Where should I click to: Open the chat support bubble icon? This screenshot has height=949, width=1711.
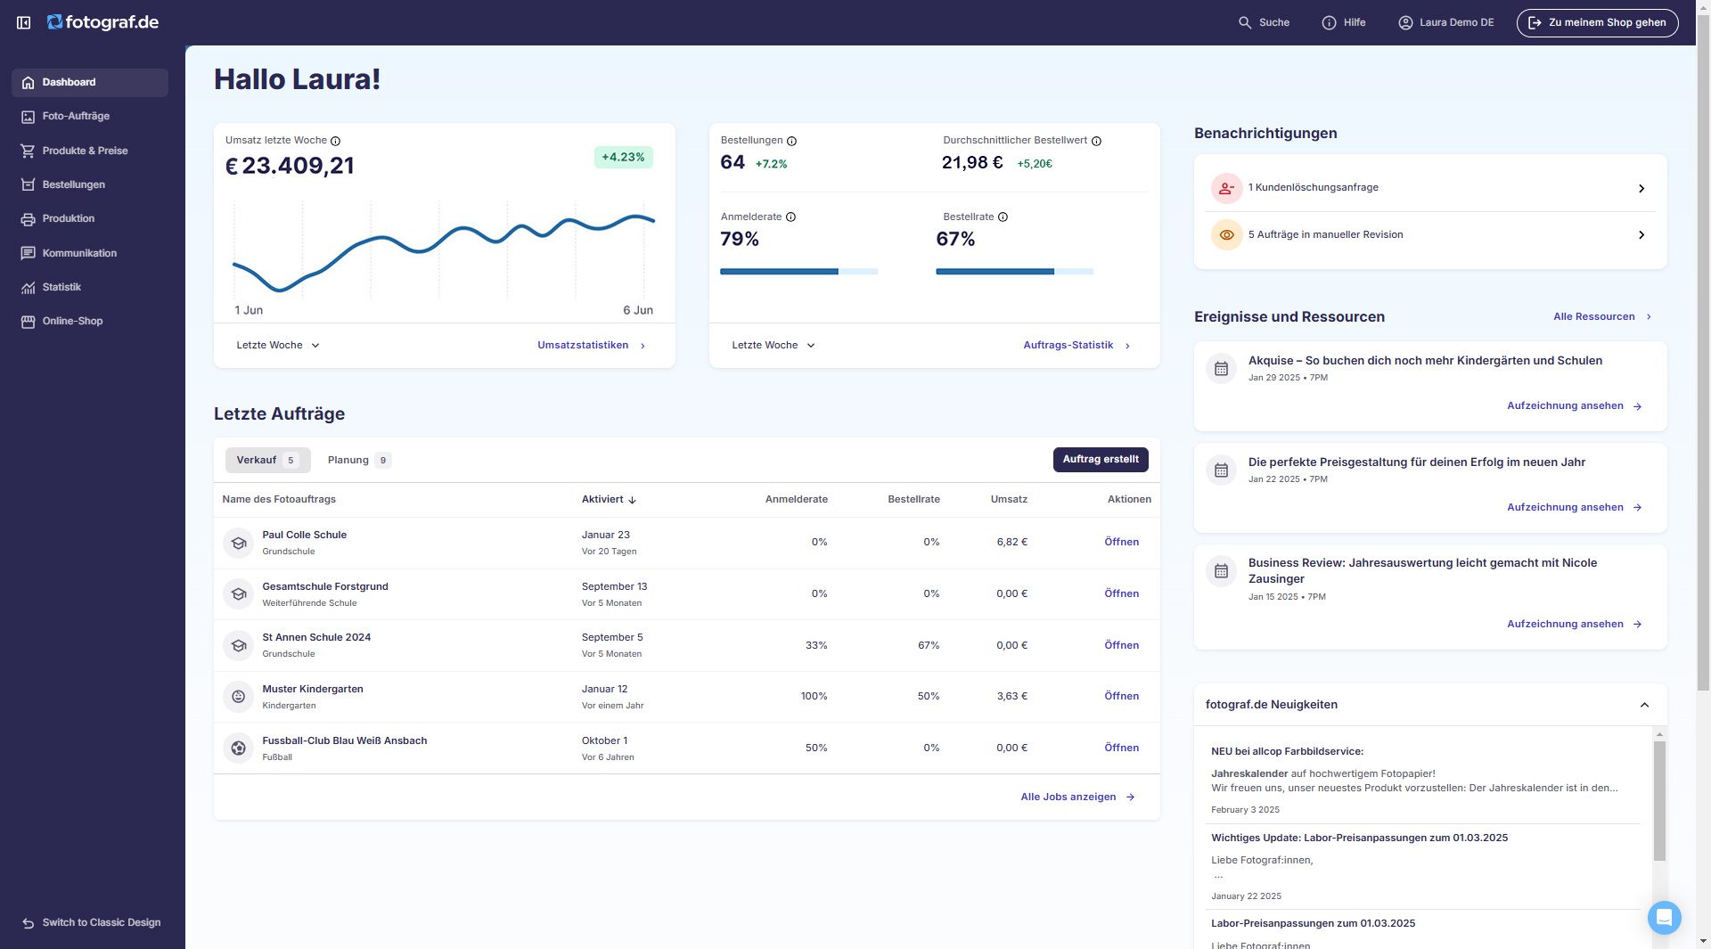pos(1663,917)
